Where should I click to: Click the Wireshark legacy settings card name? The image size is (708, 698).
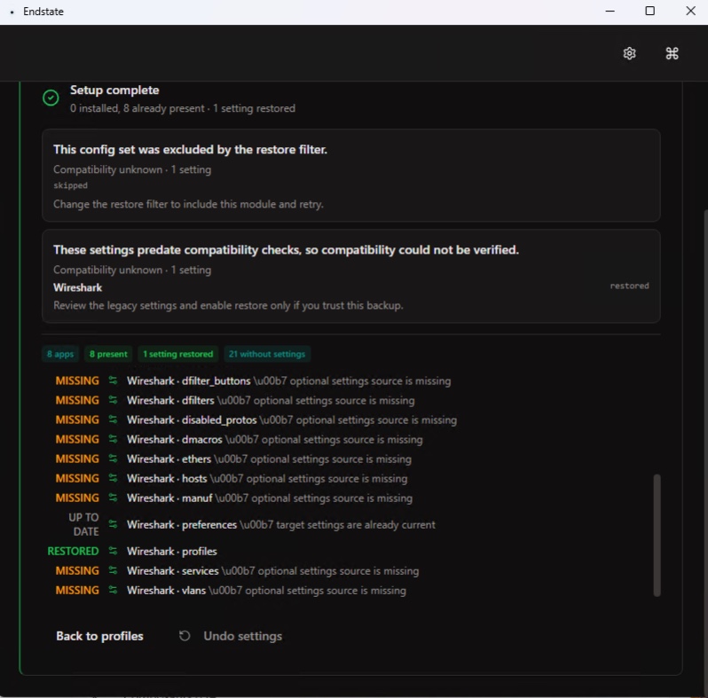click(x=78, y=287)
